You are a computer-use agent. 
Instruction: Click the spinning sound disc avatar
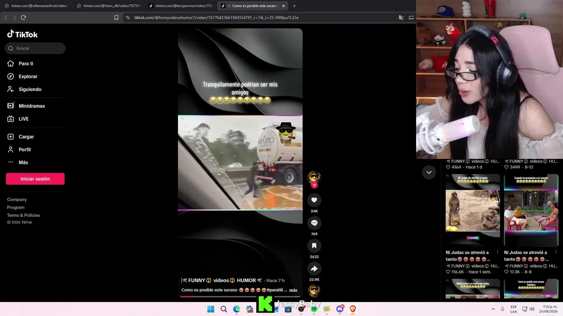[x=314, y=291]
